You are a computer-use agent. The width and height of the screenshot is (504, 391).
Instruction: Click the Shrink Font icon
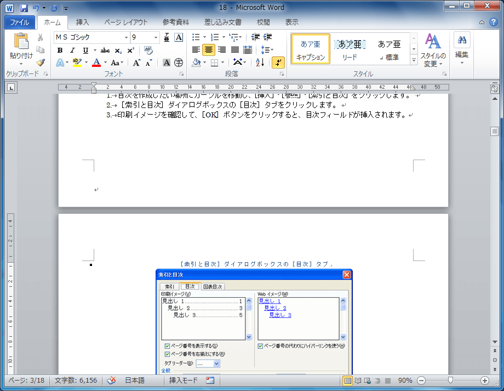click(148, 63)
